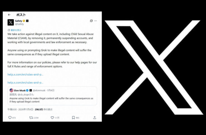Open the quoted Elon Musk post card
The image size is (206, 135).
coord(52,96)
